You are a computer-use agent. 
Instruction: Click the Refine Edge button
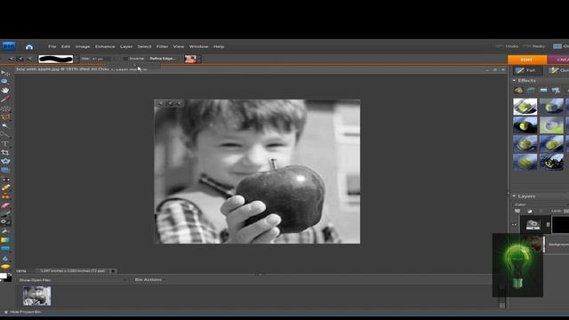[x=162, y=59]
